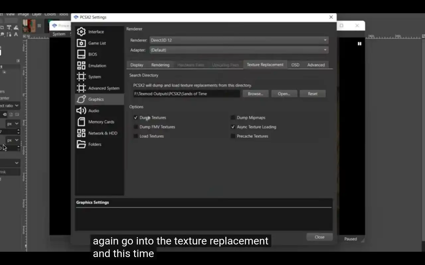Click the Graphics Settings heading in help panel
Viewport: 425px width, 265px height.
(93, 202)
